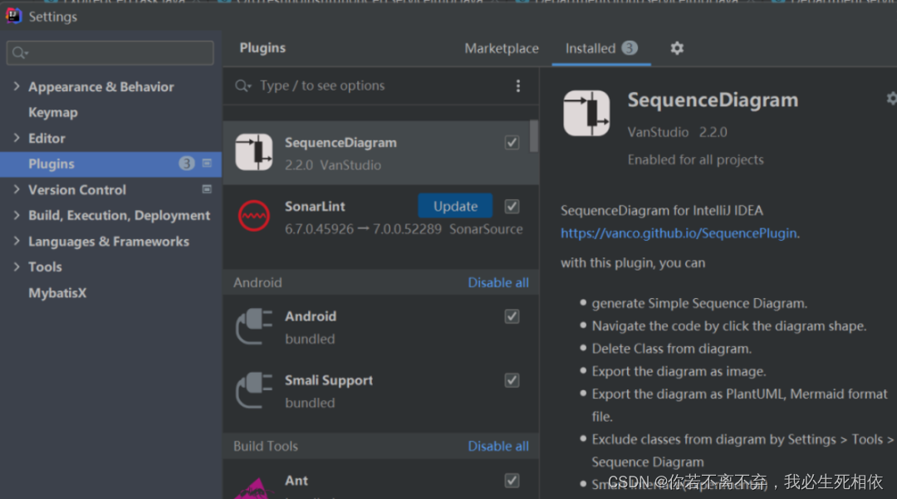This screenshot has width=897, height=499.
Task: Click the plugin list scrollbar
Action: click(533, 135)
